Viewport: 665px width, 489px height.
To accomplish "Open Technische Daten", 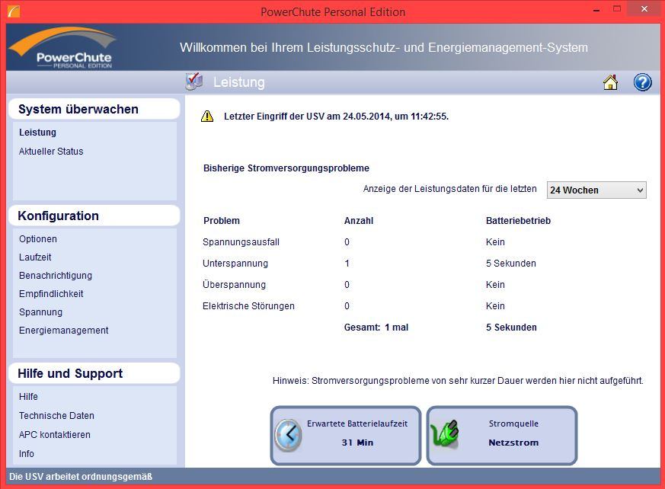I will tap(56, 416).
